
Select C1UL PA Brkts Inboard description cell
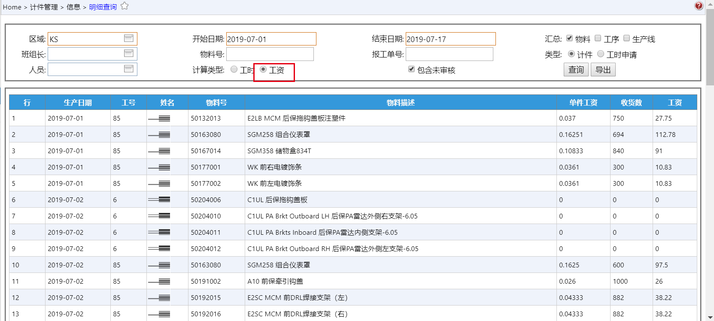coord(401,232)
